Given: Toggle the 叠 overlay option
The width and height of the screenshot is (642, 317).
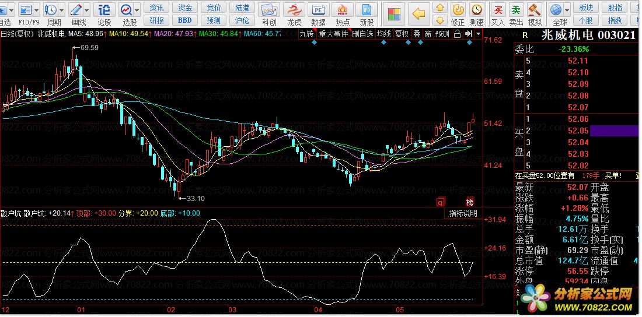Looking at the screenshot, I should (417, 34).
